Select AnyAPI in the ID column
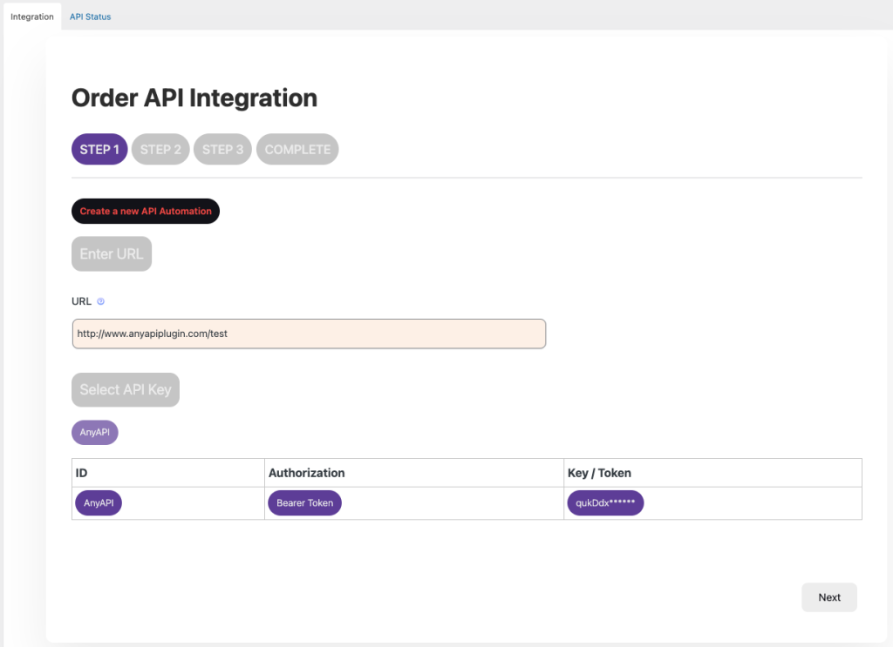Image resolution: width=893 pixels, height=647 pixels. click(99, 503)
